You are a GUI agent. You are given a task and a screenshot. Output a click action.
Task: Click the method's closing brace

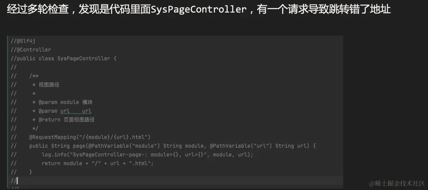point(31,172)
